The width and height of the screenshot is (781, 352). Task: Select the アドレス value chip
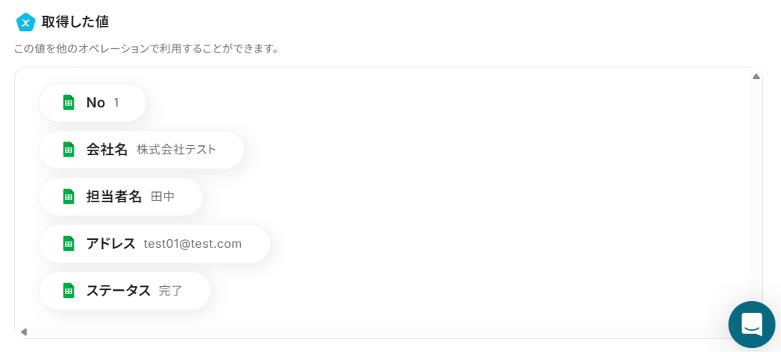(x=155, y=244)
